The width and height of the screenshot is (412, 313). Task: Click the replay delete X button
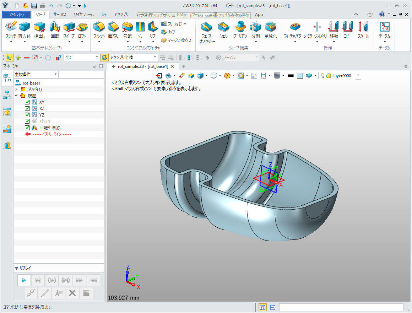[72, 293]
